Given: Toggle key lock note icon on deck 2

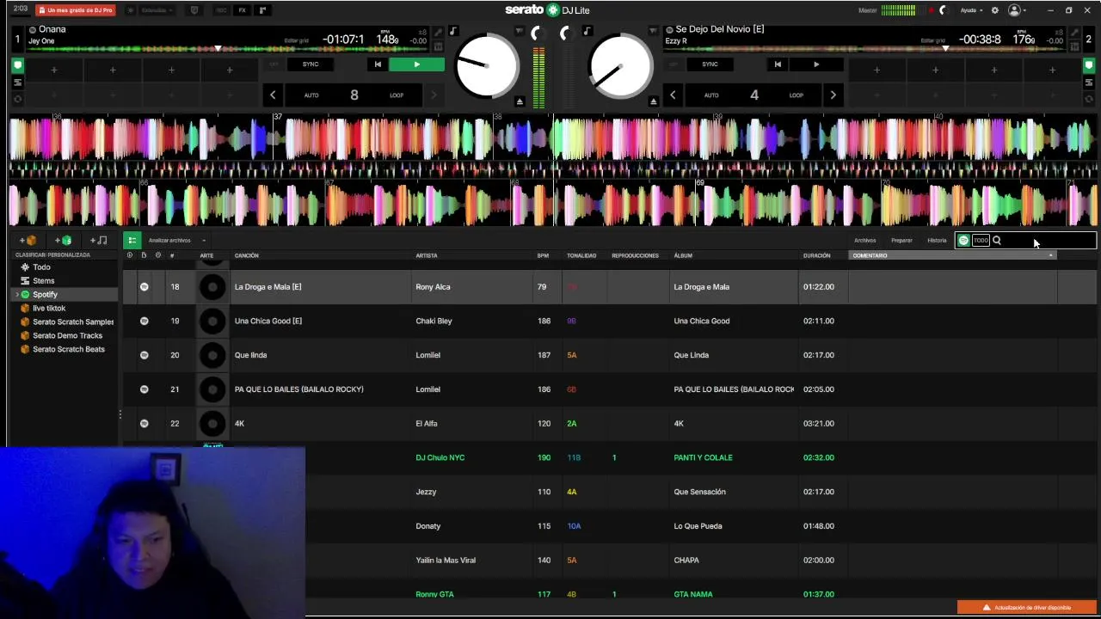Looking at the screenshot, I should tap(587, 32).
